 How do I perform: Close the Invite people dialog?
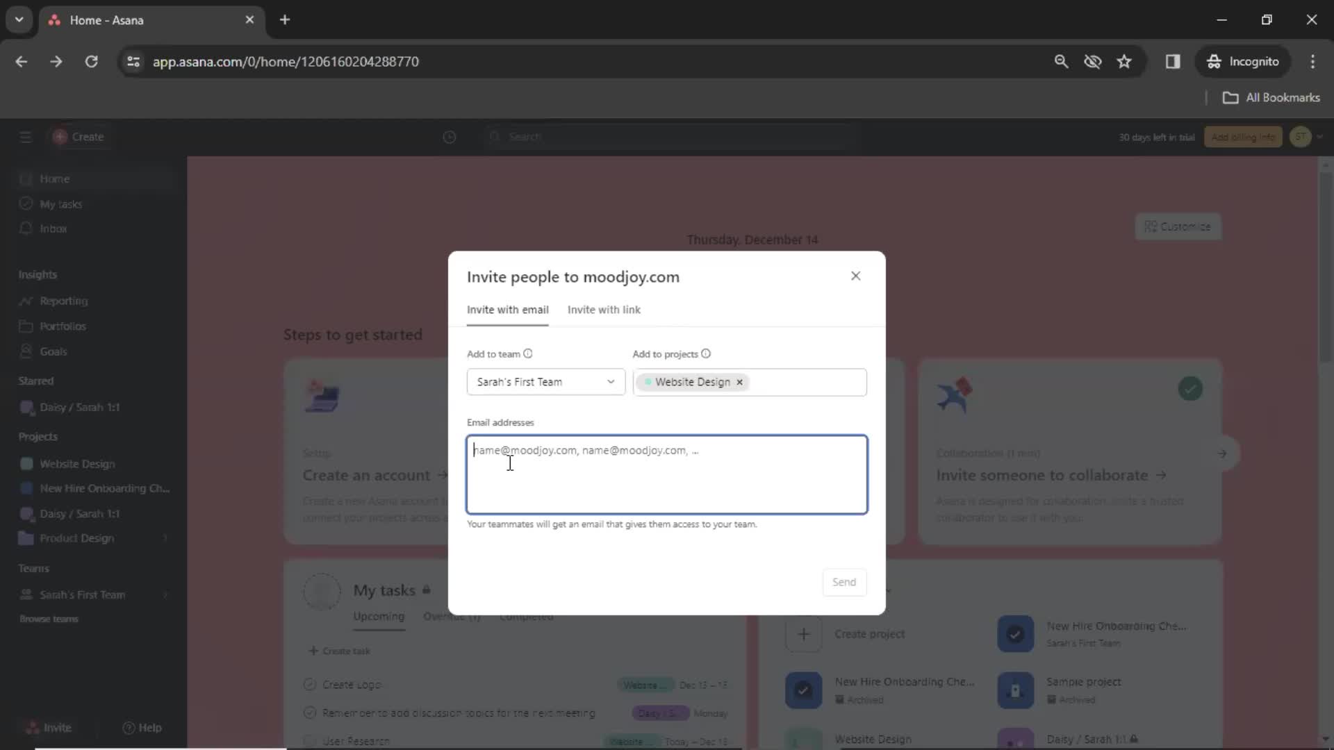pos(855,276)
